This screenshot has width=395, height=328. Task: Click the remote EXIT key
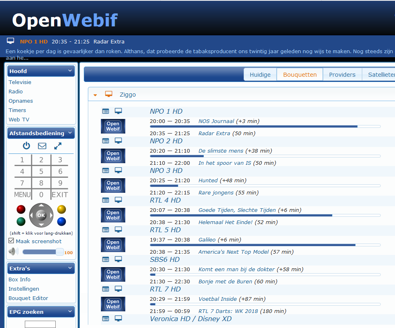[x=60, y=194]
